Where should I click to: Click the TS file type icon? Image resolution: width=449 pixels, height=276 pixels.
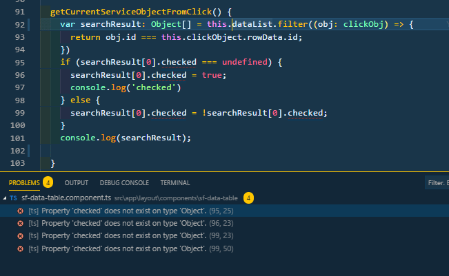[14, 198]
